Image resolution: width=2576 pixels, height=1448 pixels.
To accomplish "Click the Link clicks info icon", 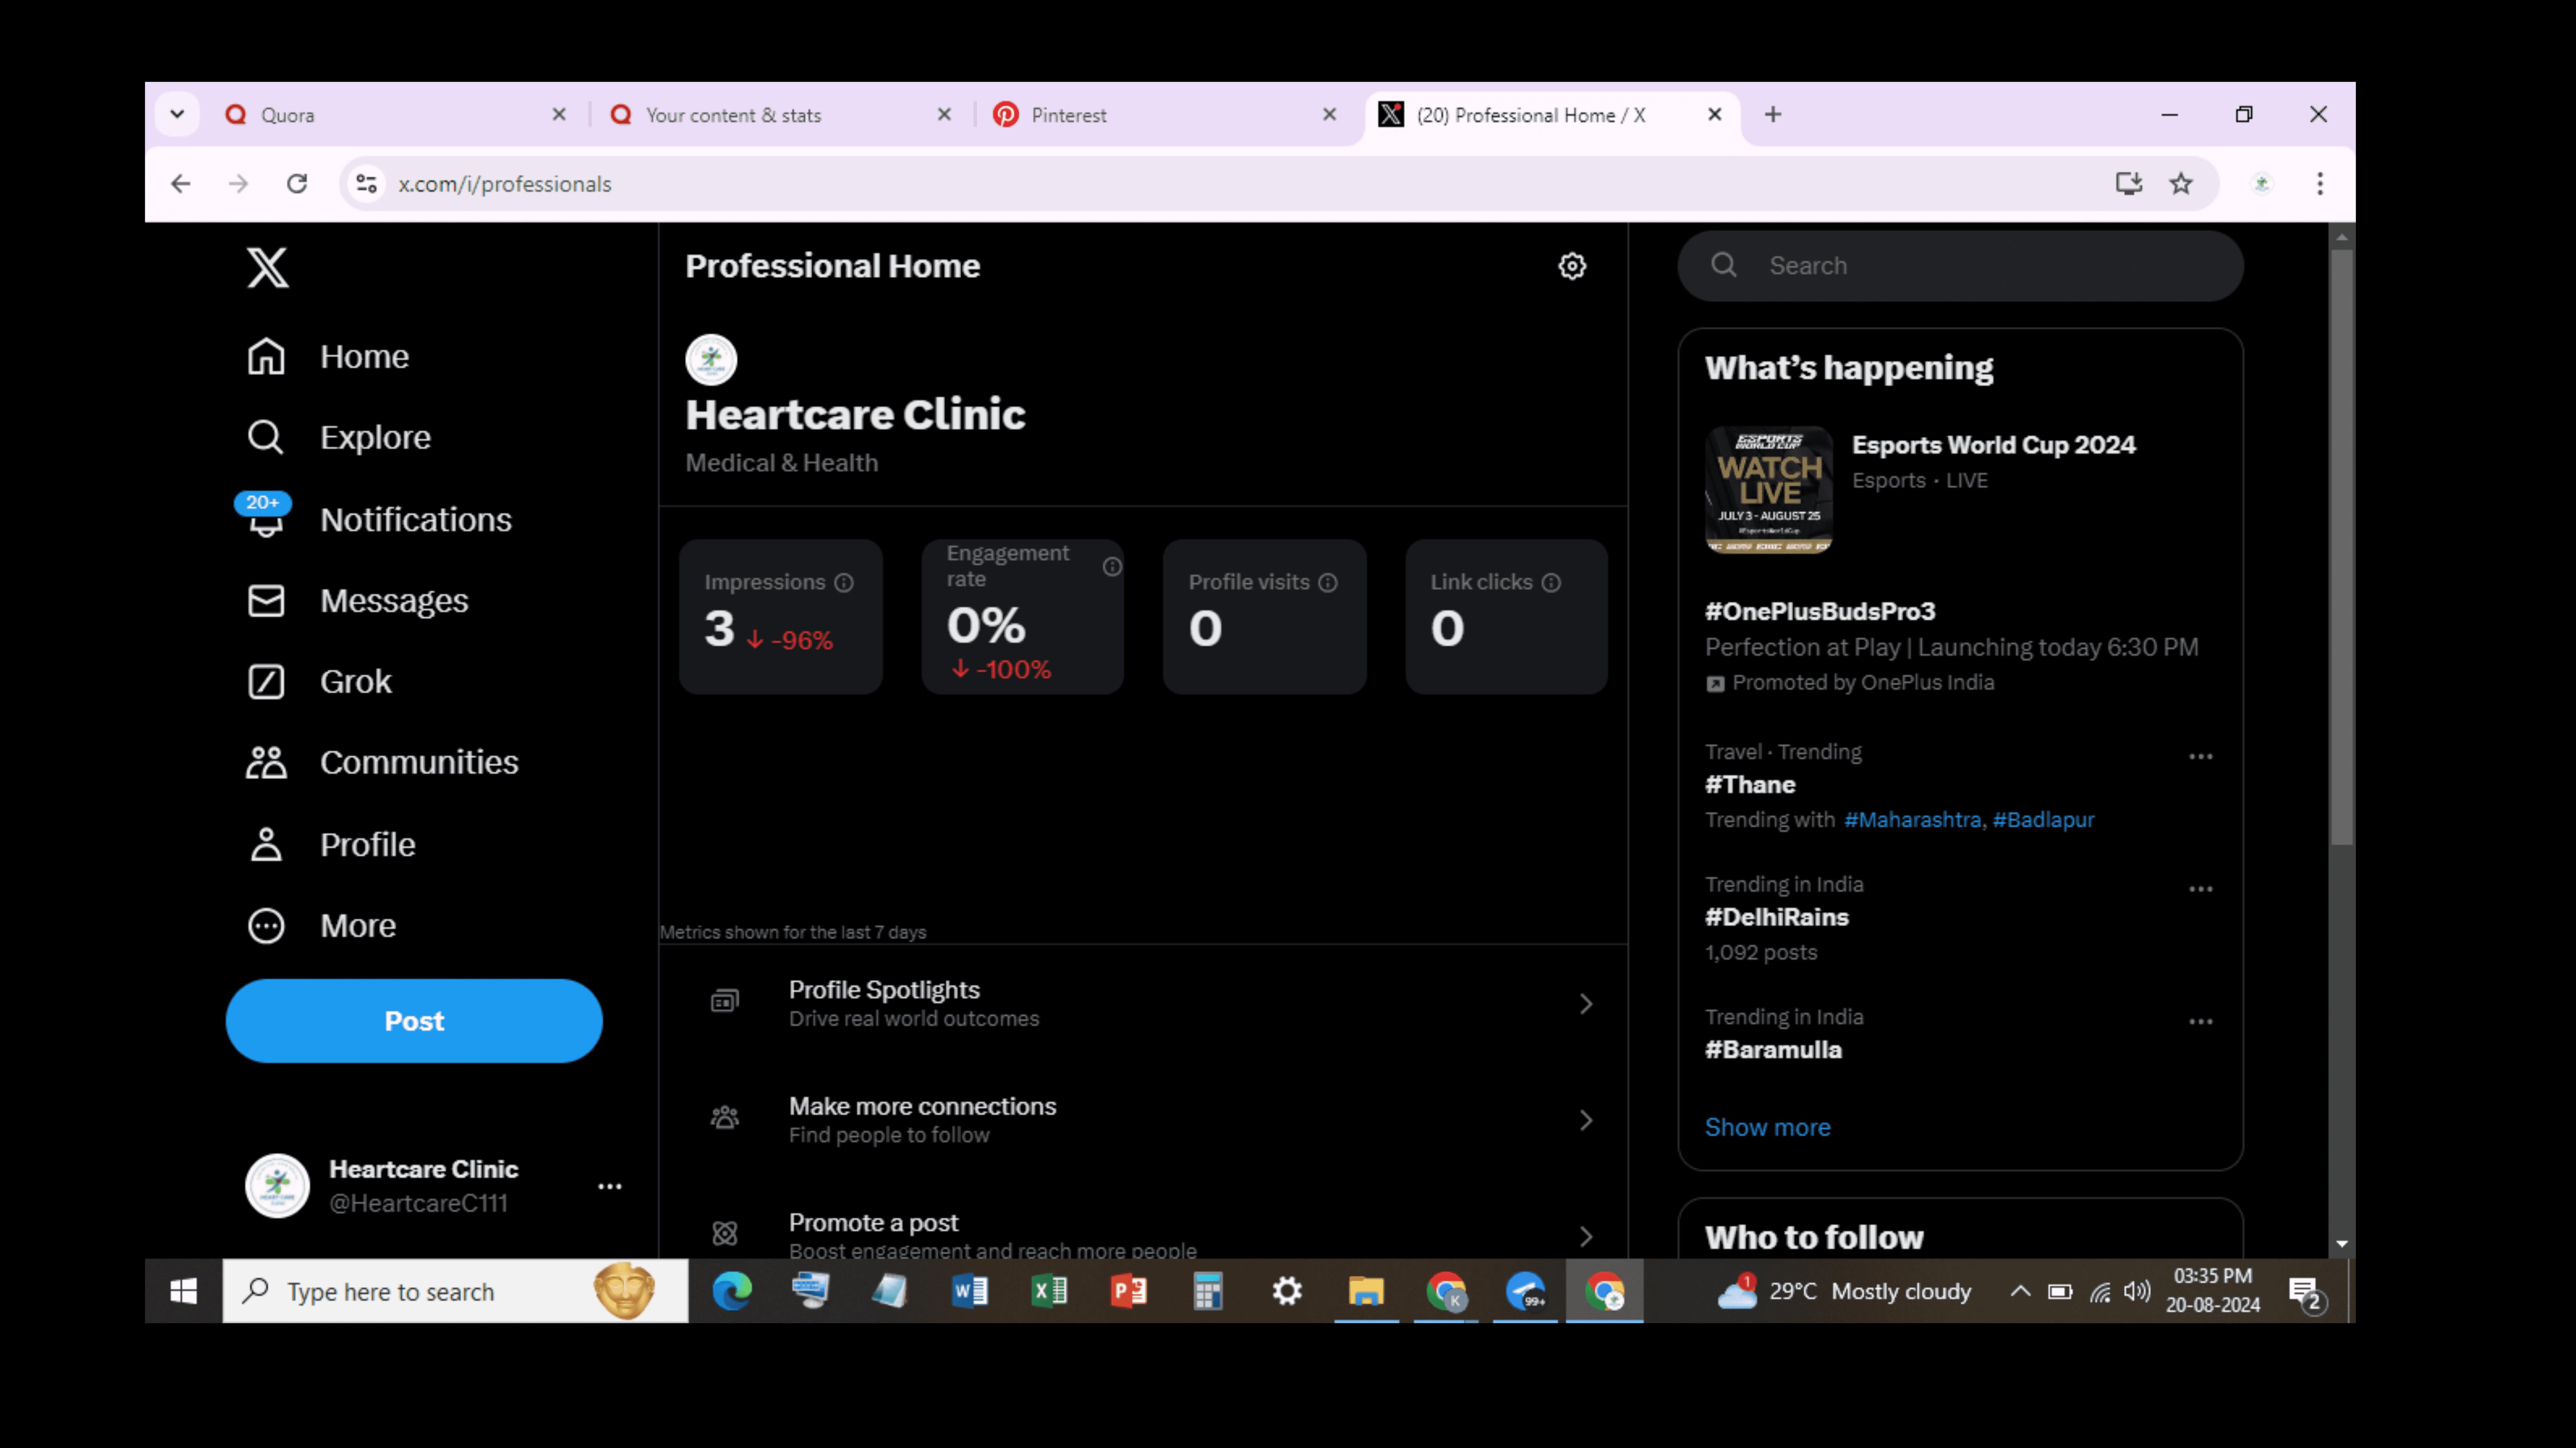I will tap(1551, 583).
